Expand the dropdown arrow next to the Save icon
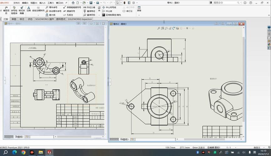The height and width of the screenshot is (156, 271). coord(94,3)
